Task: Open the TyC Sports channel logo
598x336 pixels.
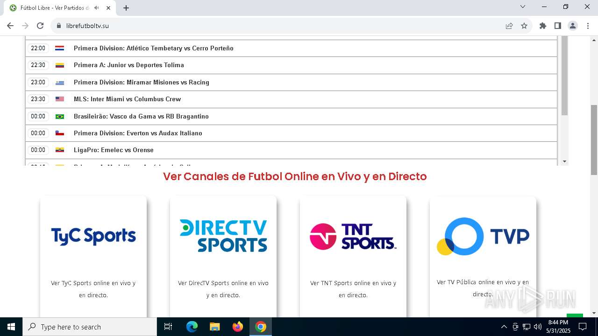Action: tap(93, 236)
